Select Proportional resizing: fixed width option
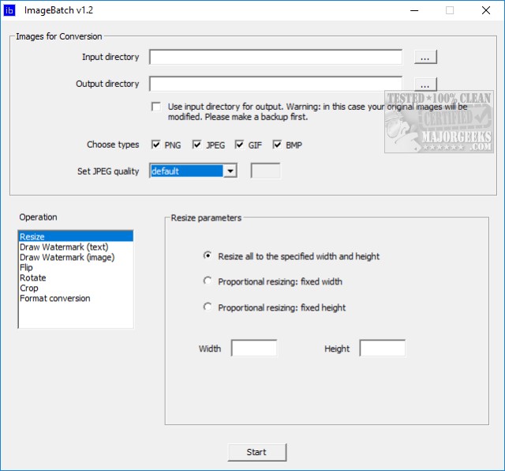This screenshot has width=505, height=471. tap(208, 281)
